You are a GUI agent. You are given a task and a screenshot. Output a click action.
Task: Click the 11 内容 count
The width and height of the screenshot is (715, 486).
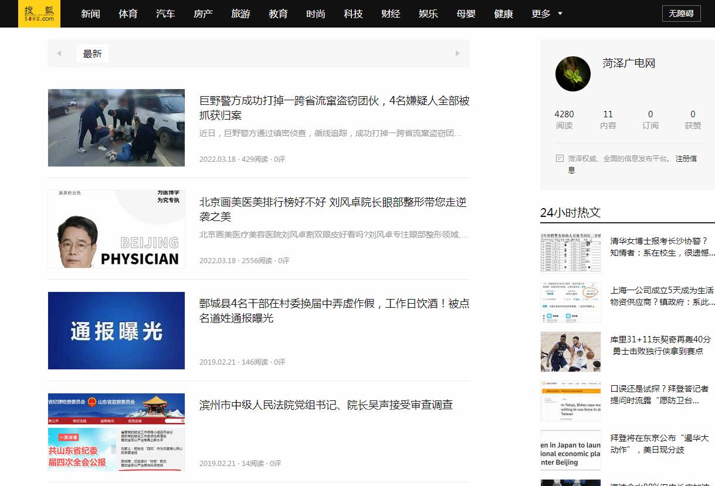pyautogui.click(x=608, y=120)
